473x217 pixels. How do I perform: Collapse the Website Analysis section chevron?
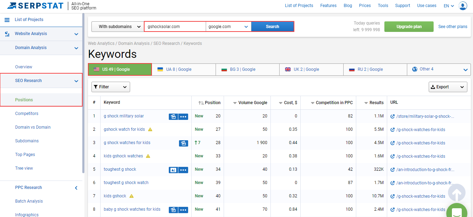76,34
